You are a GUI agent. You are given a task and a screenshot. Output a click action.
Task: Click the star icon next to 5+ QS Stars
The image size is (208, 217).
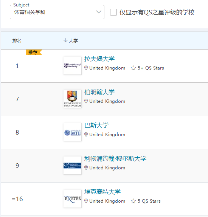click(133, 68)
